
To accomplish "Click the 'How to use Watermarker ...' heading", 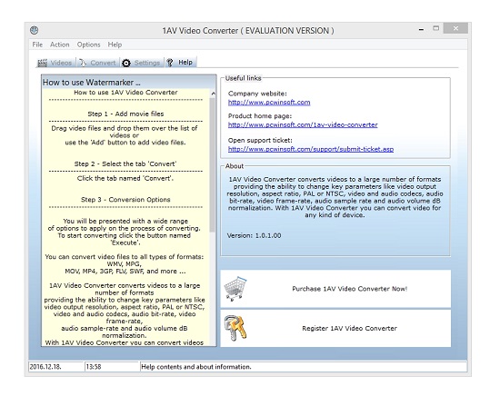I will pyautogui.click(x=92, y=83).
